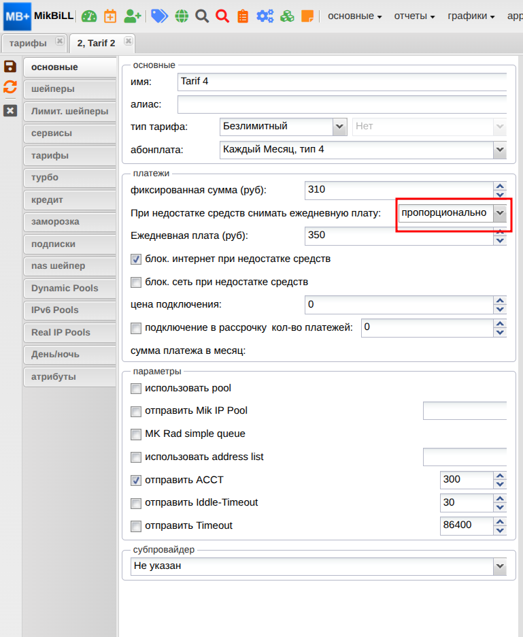Click the dark X cancel icon
This screenshot has width=523, height=637.
(x=10, y=110)
